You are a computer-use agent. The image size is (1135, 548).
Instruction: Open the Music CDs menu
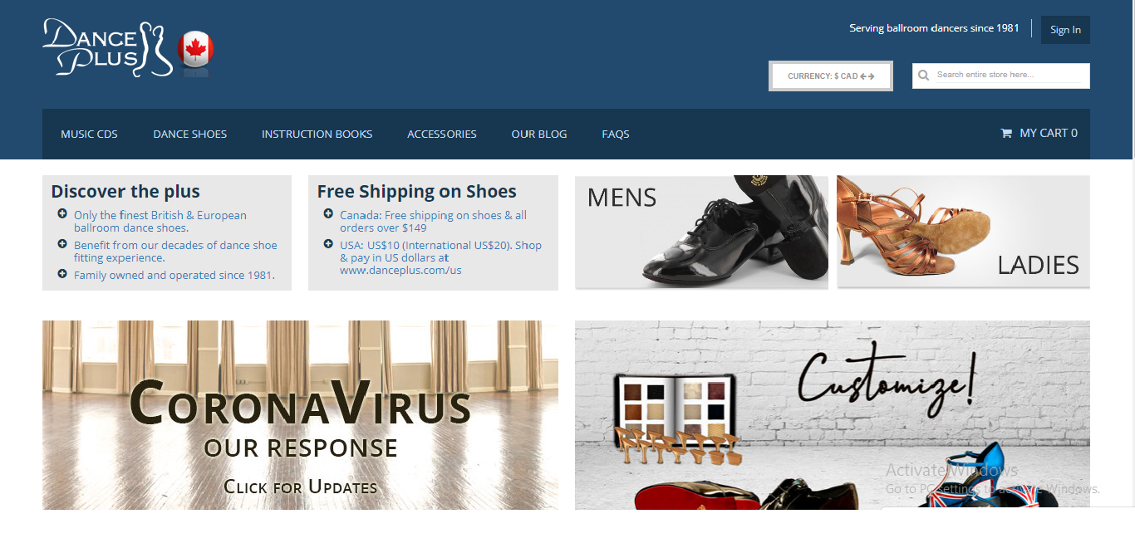[x=89, y=134]
